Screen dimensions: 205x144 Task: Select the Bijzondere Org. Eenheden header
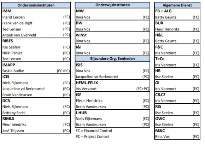tap(112, 58)
